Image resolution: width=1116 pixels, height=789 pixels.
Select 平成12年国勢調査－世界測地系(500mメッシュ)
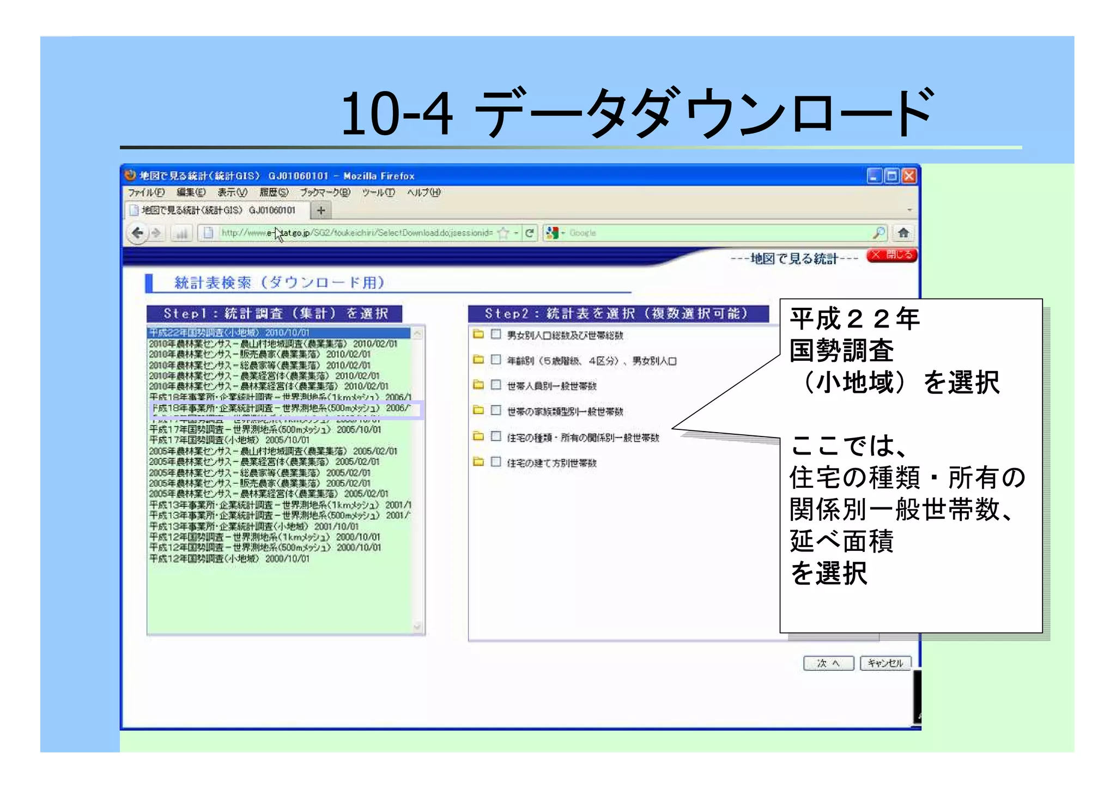tap(279, 548)
